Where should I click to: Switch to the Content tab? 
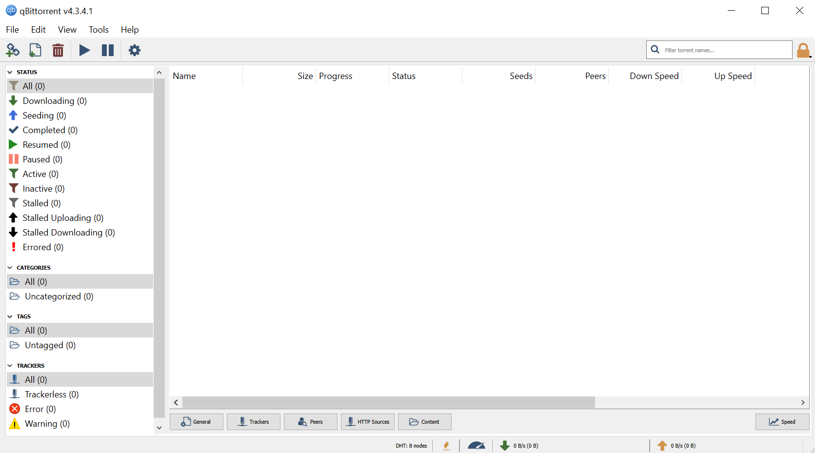point(425,422)
